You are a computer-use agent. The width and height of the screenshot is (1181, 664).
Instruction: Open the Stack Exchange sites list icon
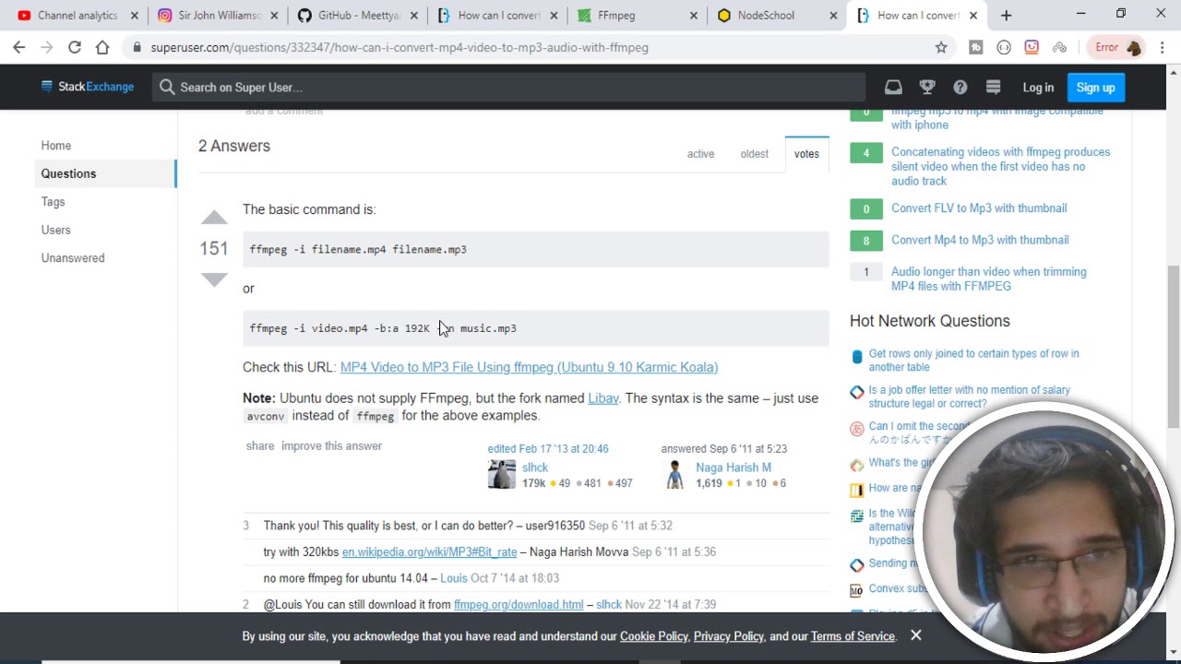coord(994,88)
